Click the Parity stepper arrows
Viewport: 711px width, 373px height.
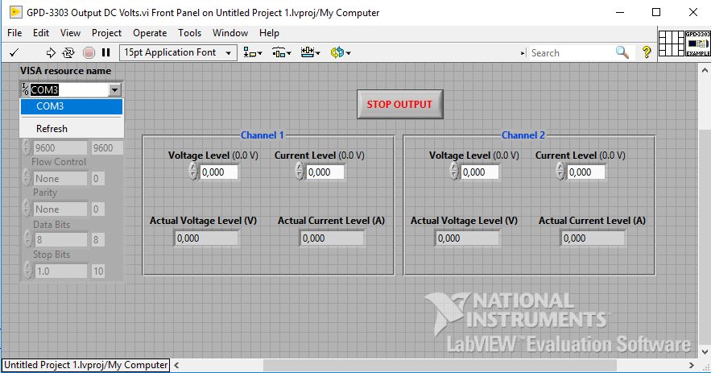pyautogui.click(x=27, y=209)
